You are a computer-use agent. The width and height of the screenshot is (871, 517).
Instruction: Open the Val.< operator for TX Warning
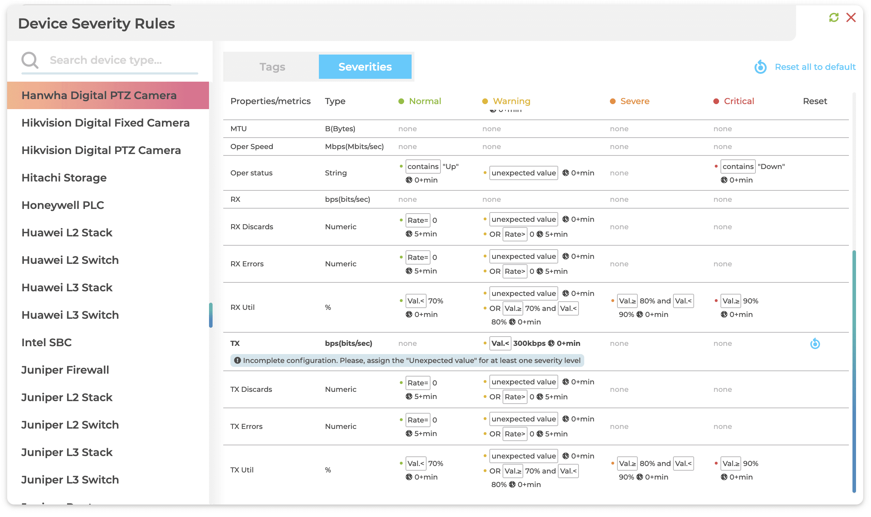500,343
